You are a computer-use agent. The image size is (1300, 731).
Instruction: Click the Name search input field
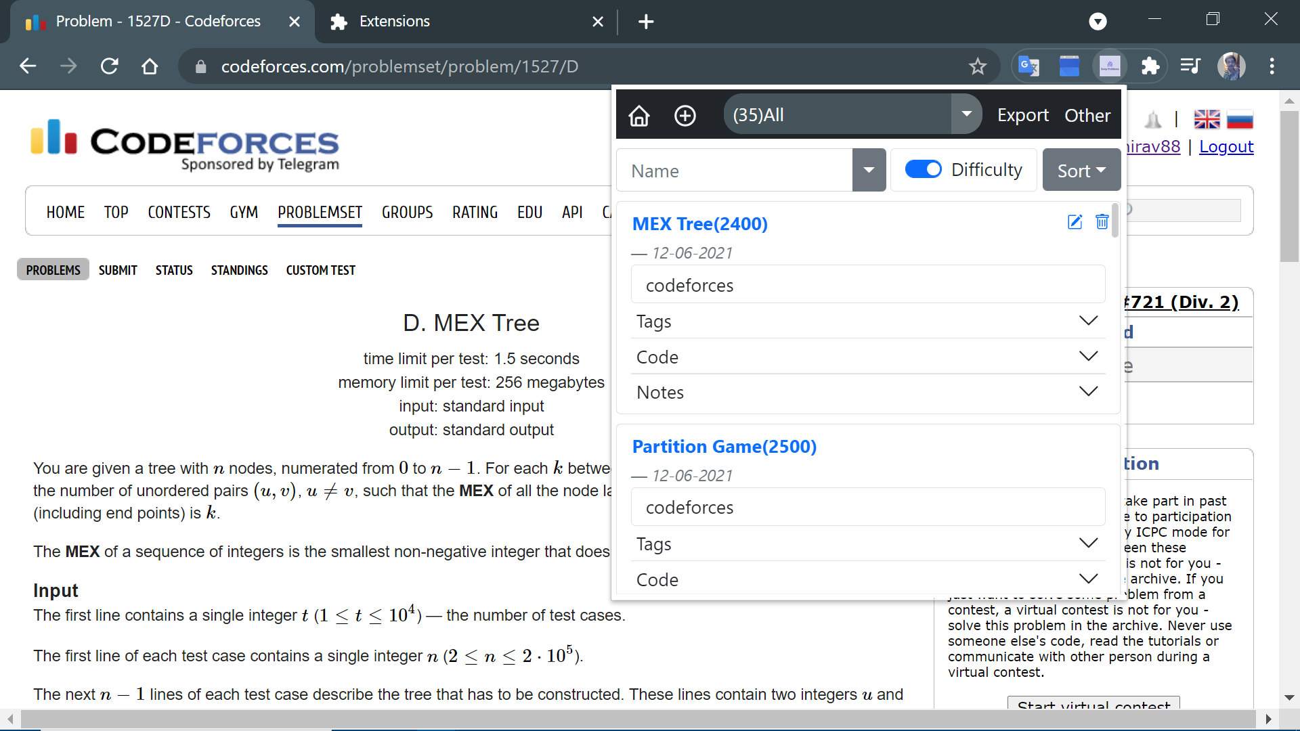pos(735,171)
